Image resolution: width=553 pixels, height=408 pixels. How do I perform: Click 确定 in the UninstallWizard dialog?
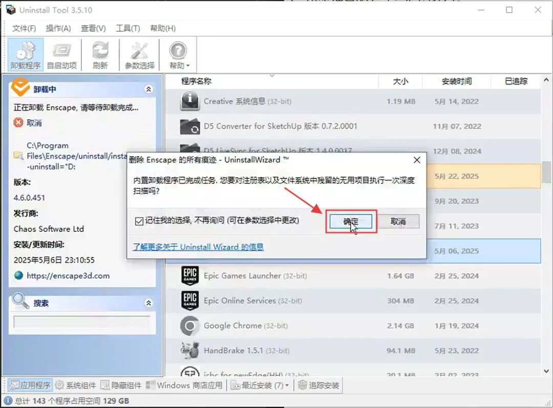click(x=351, y=222)
